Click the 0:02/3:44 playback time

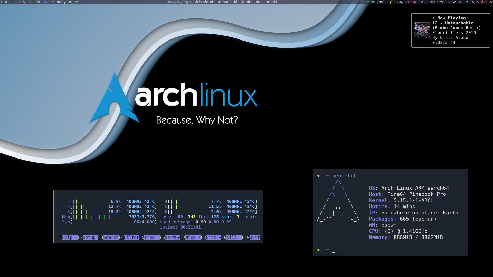(444, 43)
